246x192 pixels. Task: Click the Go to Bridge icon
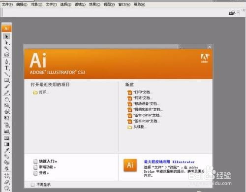(x=232, y=13)
